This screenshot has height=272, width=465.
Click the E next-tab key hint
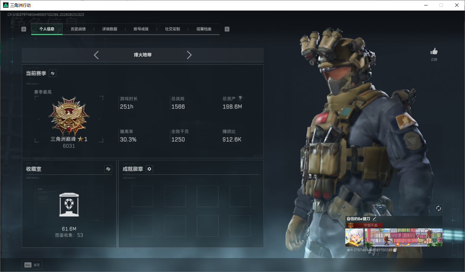pyautogui.click(x=227, y=29)
